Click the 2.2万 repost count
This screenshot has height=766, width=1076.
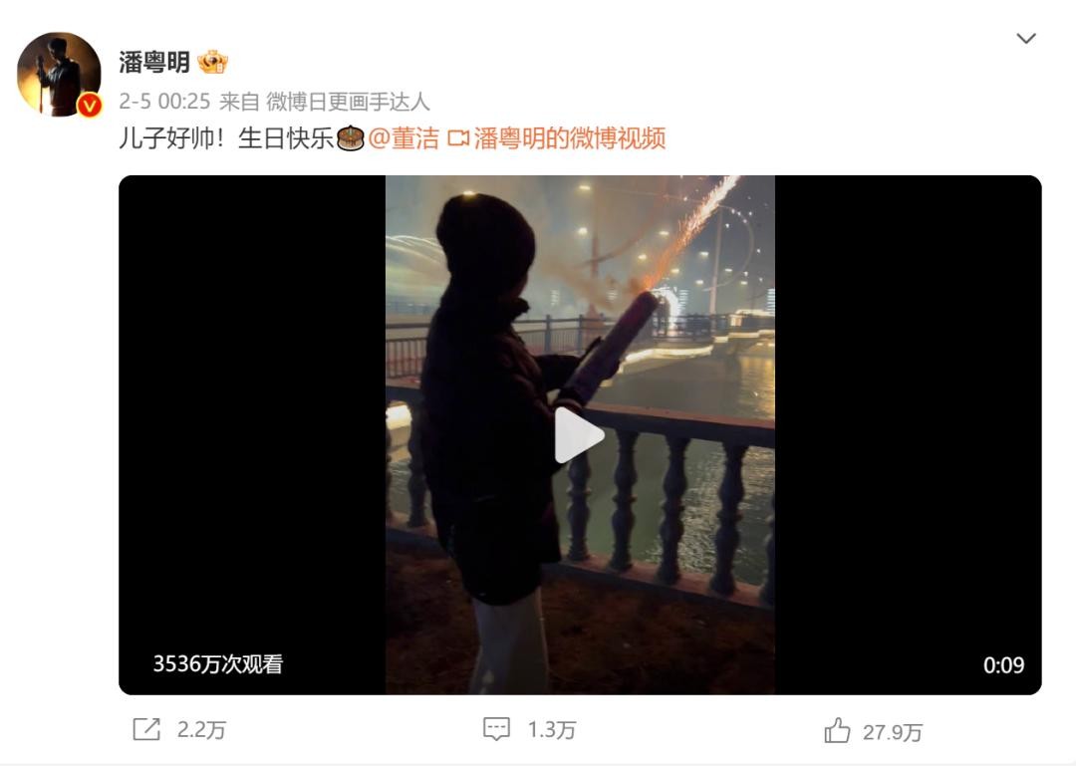(201, 729)
